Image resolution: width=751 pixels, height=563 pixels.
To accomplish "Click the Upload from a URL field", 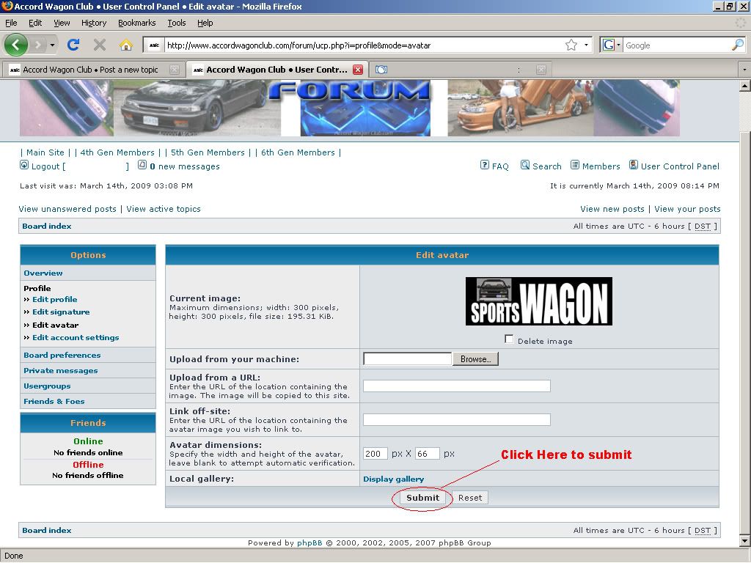I will pyautogui.click(x=457, y=386).
